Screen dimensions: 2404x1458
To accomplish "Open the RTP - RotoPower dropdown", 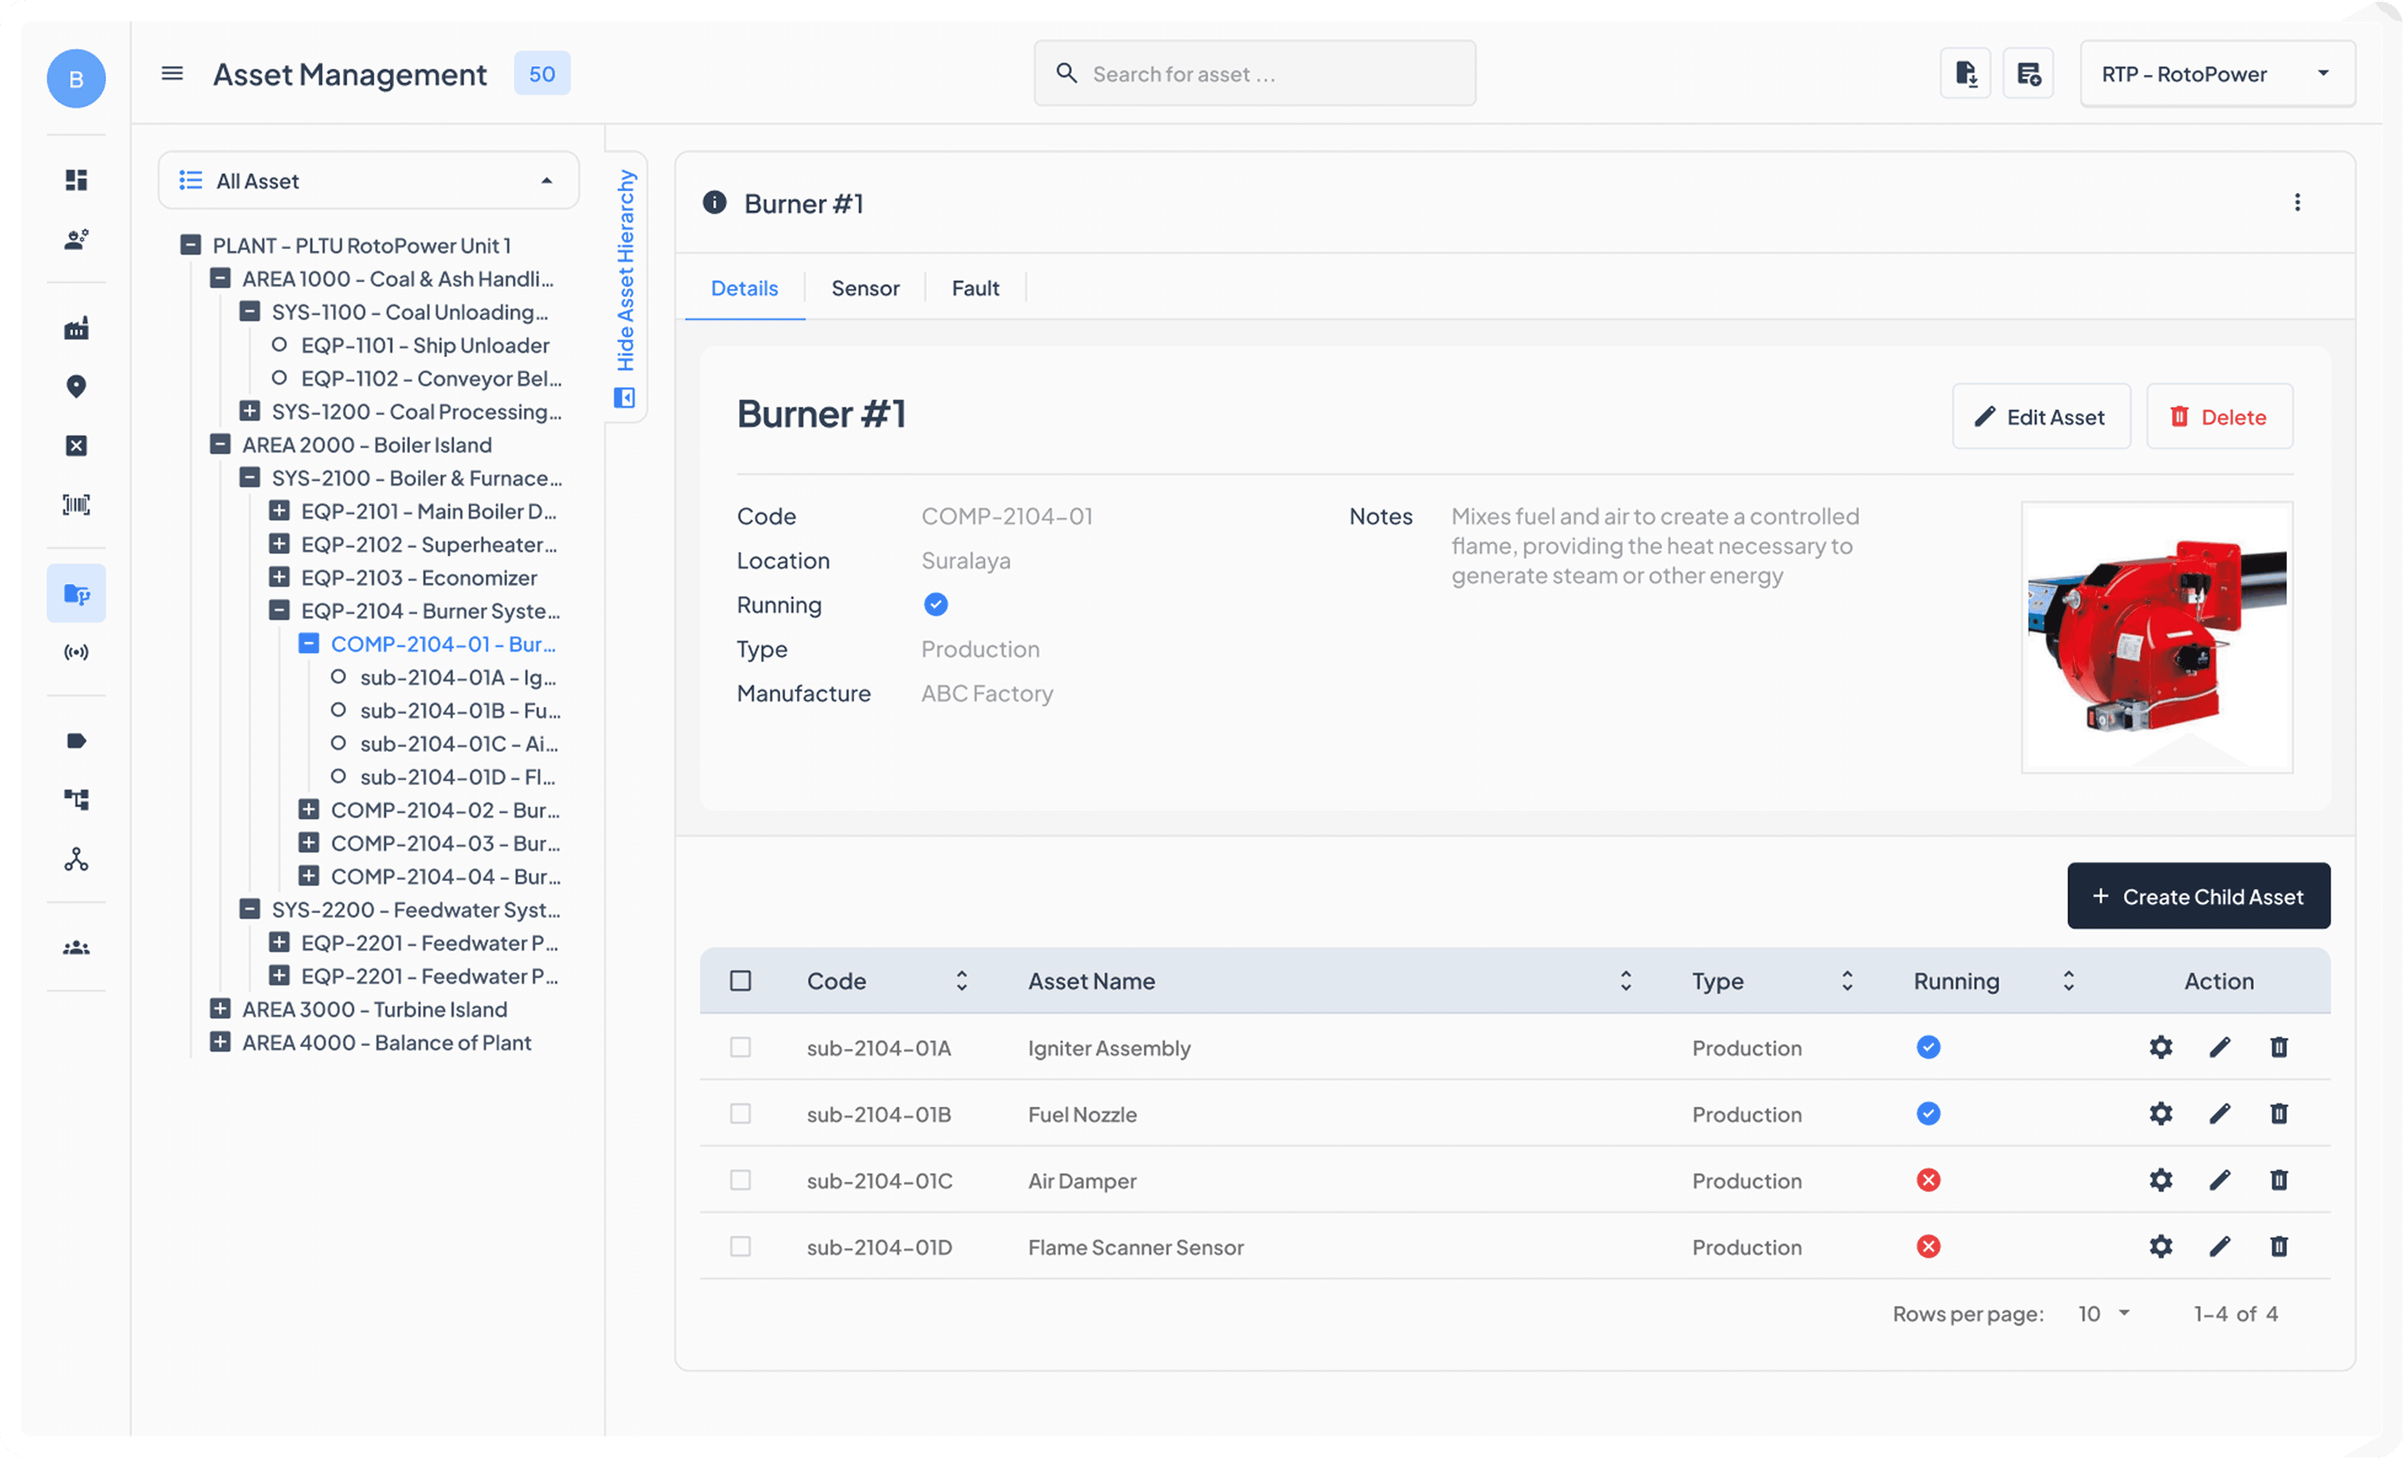I will pyautogui.click(x=2216, y=73).
